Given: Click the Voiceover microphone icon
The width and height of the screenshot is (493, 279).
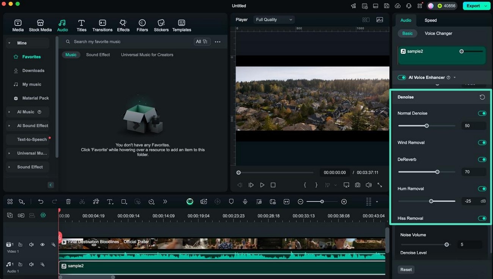Looking at the screenshot, I should click(x=245, y=202).
